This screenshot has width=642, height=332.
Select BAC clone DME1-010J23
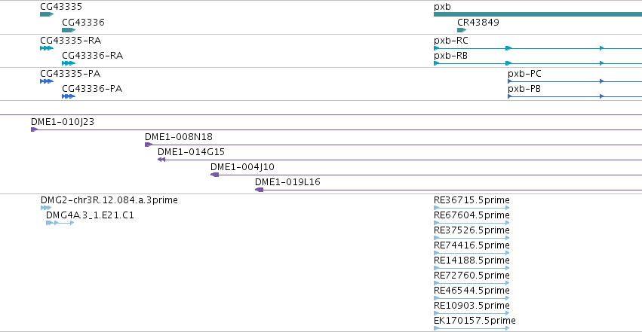(x=336, y=129)
